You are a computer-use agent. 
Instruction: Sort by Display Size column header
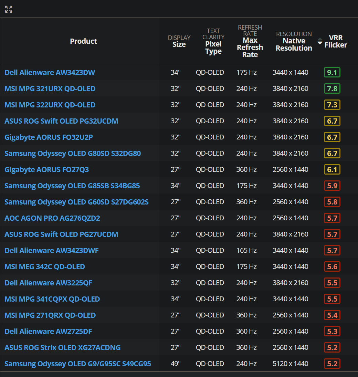point(179,41)
